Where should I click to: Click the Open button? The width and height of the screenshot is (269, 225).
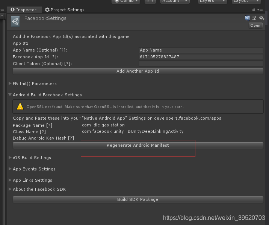[x=255, y=26]
